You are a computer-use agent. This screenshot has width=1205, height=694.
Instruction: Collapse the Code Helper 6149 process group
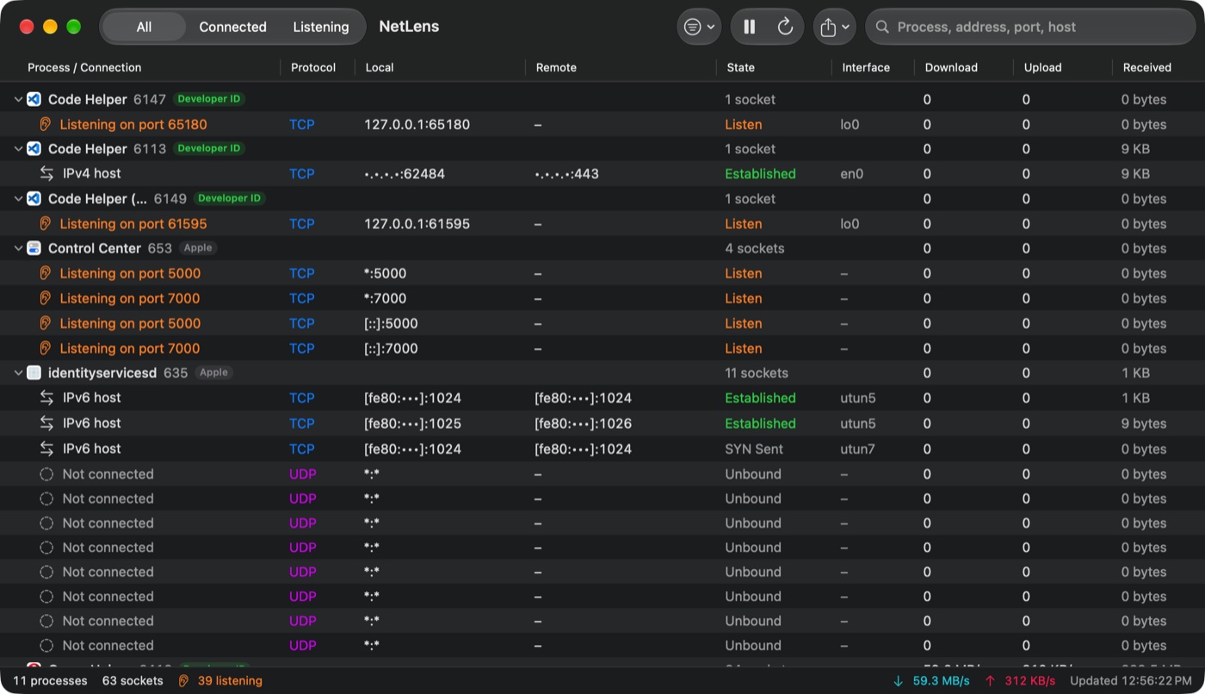click(18, 199)
